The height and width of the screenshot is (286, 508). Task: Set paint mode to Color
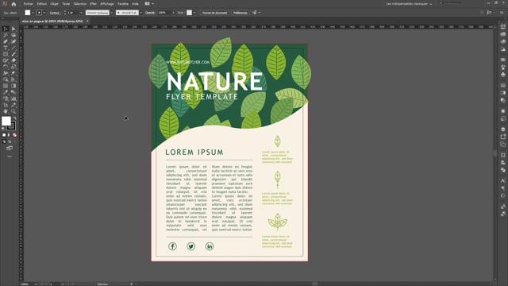(4, 135)
